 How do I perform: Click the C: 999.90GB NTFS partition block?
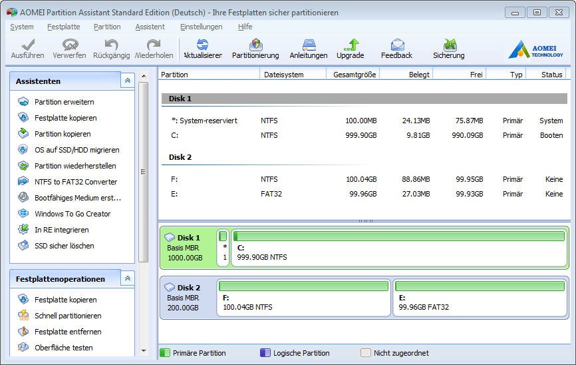[399, 248]
